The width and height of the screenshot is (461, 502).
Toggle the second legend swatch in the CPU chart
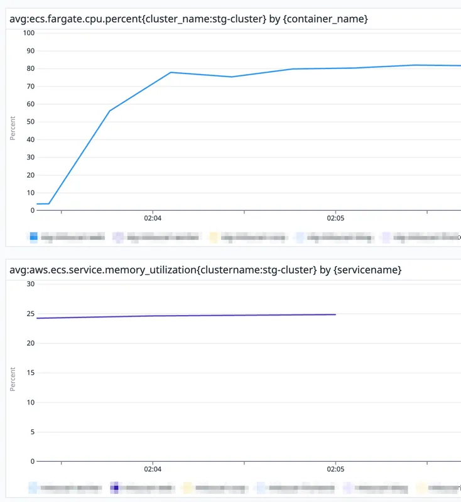pos(118,237)
